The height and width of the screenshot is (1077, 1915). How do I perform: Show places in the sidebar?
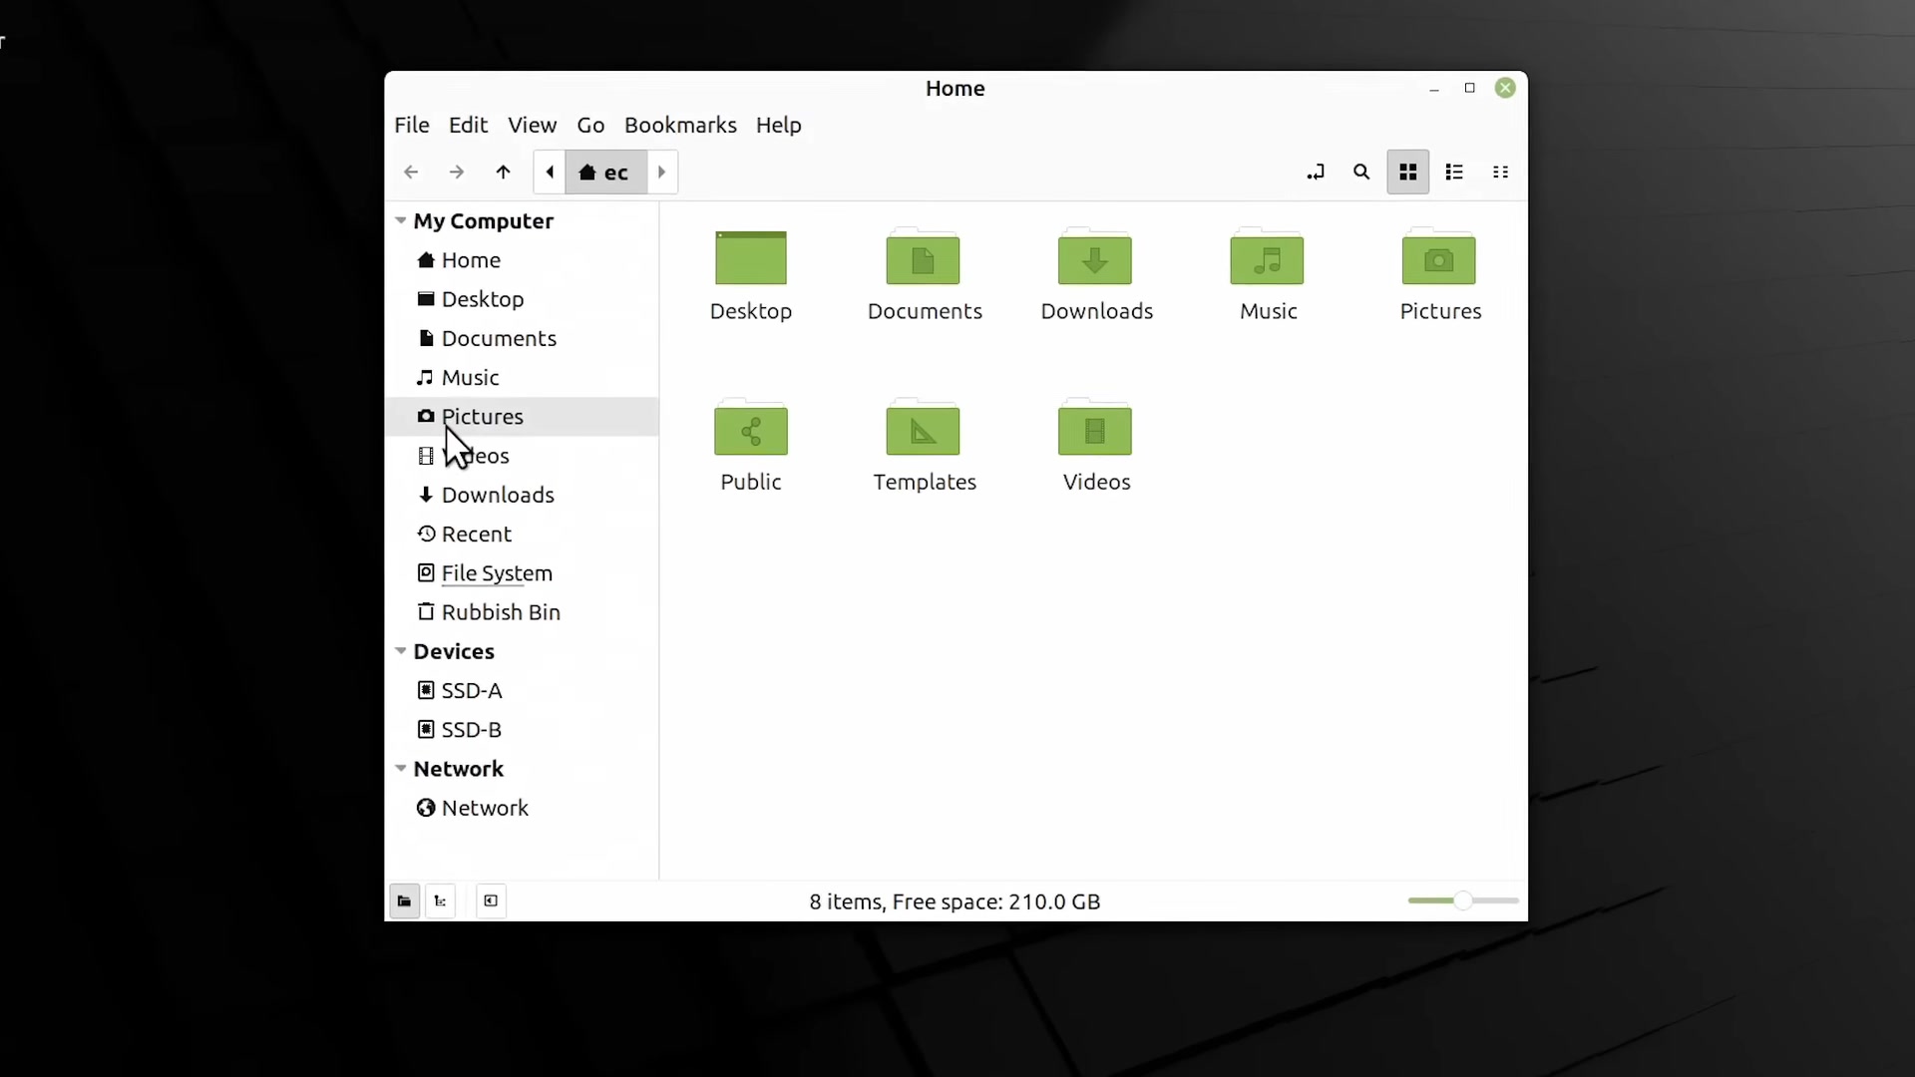[x=404, y=901]
